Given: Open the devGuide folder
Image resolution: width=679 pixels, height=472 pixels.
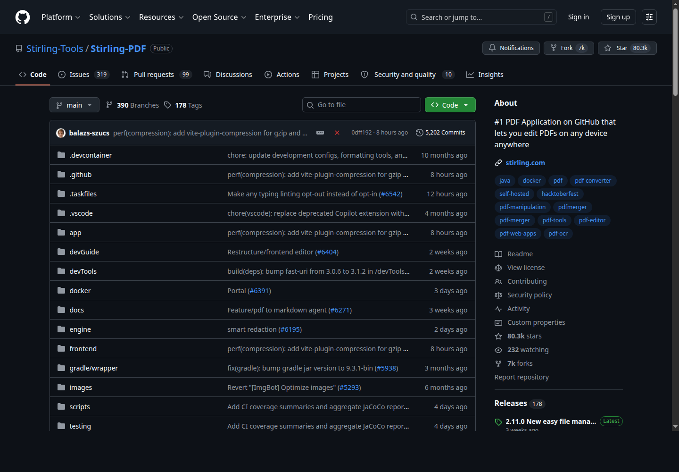Looking at the screenshot, I should point(84,252).
